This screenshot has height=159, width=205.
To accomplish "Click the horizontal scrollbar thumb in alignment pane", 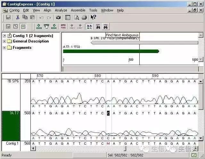I will [125, 149].
